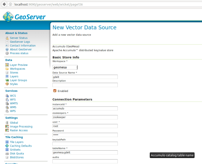The width and height of the screenshot is (202, 164).
Task: Click the GeoServer Logs page icon
Action: [x=7, y=42]
